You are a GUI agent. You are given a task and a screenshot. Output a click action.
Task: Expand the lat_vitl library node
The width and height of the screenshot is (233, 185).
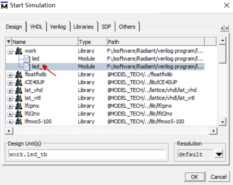coord(10,99)
